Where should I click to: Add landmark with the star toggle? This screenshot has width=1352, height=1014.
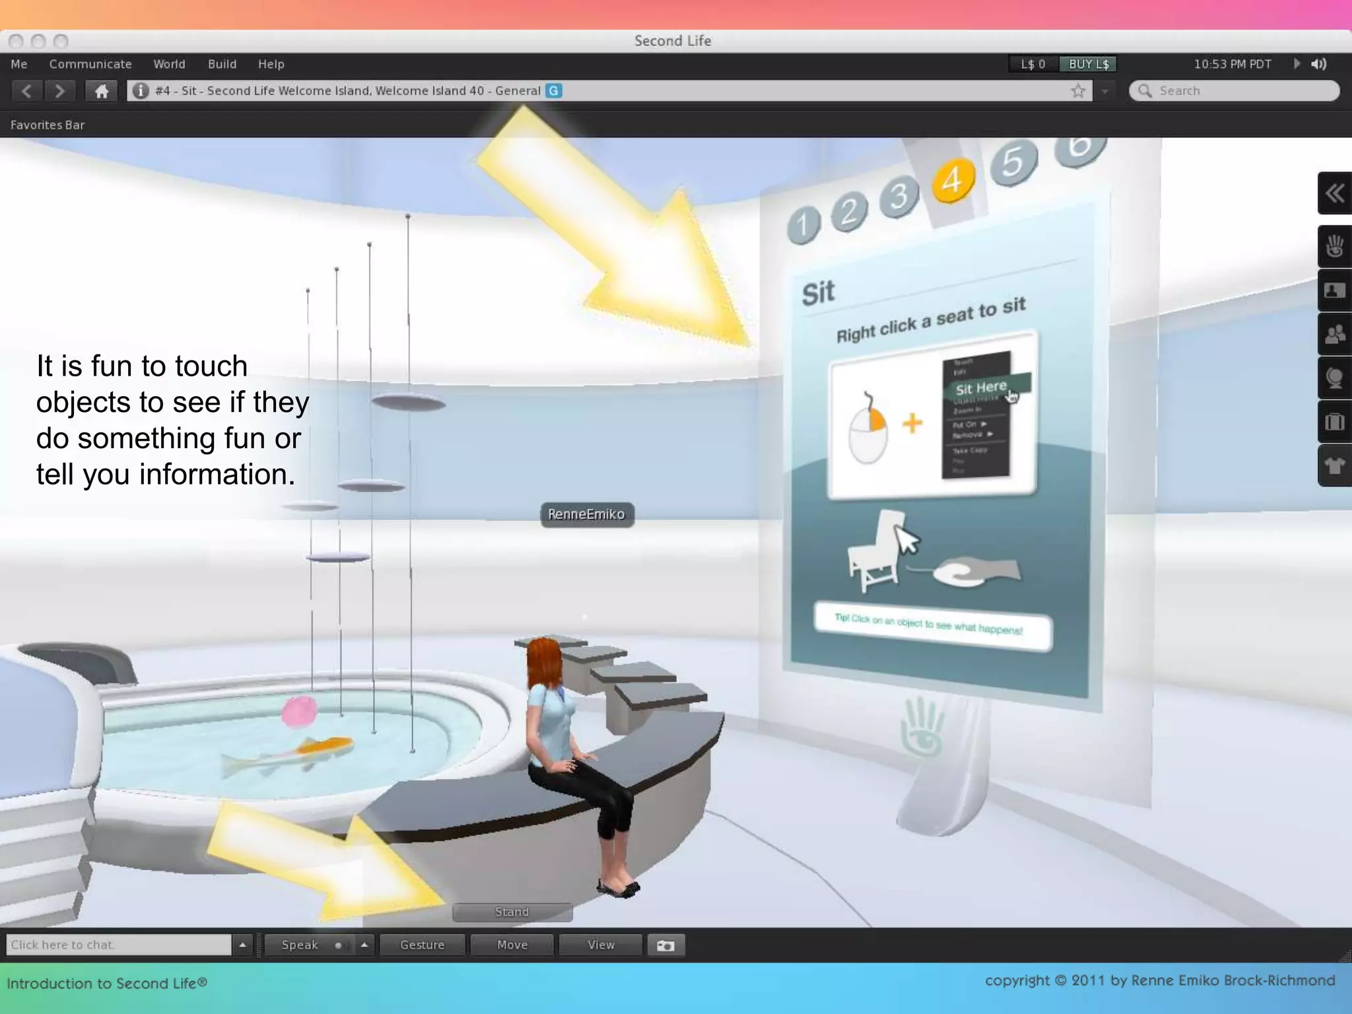(1078, 91)
